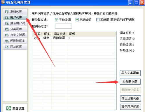Open the 系统词库 tab label
This screenshot has width=145, height=112.
(x=16, y=11)
